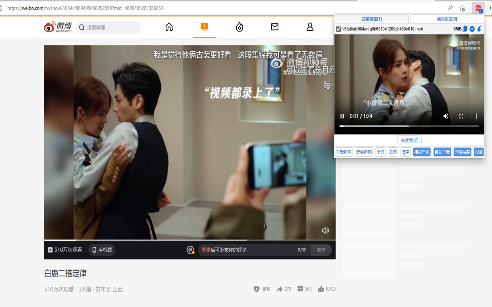Enter fullscreen on the preview video
The height and width of the screenshot is (307, 492).
pyautogui.click(x=461, y=116)
